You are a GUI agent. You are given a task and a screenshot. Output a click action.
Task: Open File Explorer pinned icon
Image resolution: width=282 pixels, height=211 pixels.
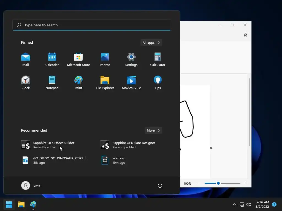[x=105, y=82]
